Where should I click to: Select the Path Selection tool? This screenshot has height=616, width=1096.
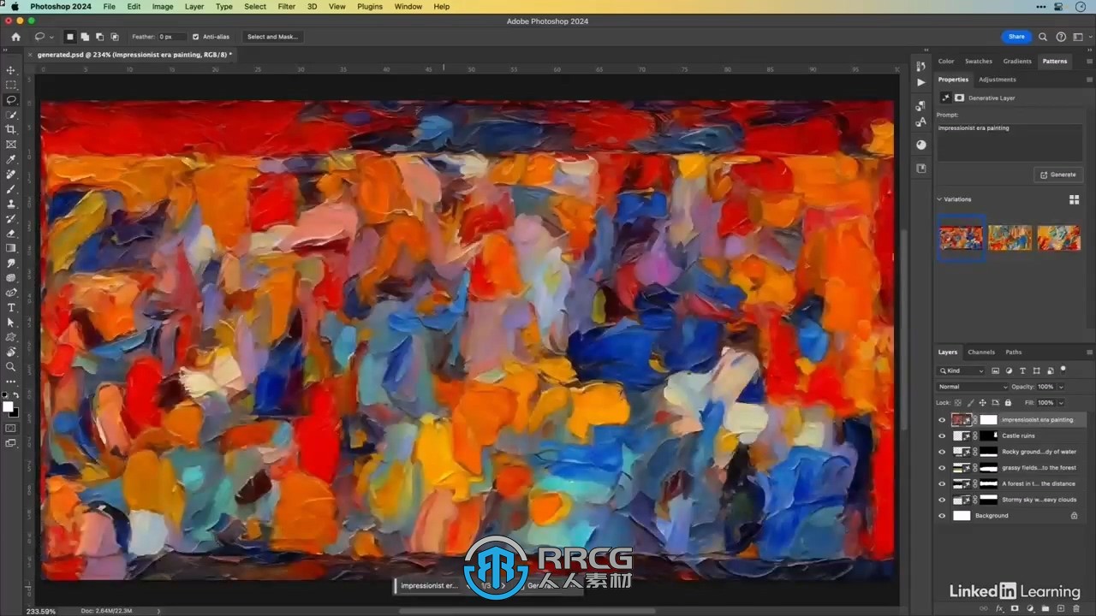coord(11,323)
